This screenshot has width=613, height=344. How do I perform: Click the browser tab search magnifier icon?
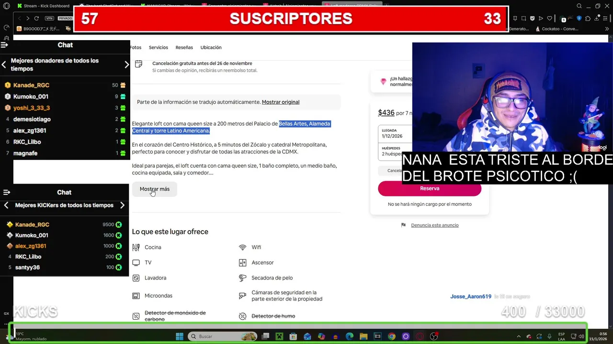[x=579, y=6]
